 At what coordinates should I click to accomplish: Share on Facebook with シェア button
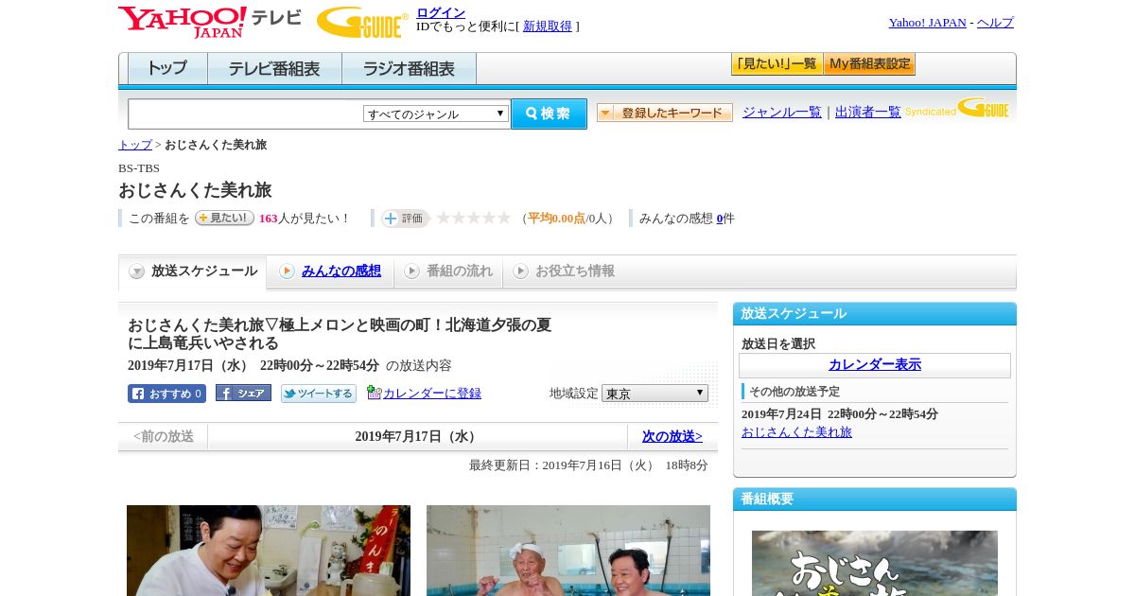[x=243, y=393]
